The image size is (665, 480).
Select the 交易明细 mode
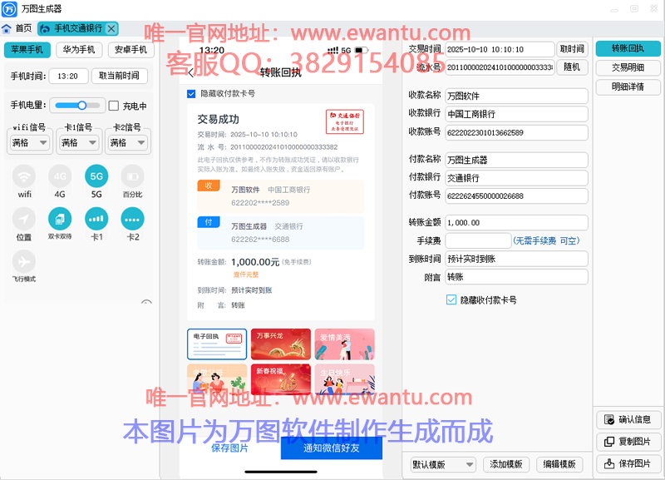pos(628,67)
